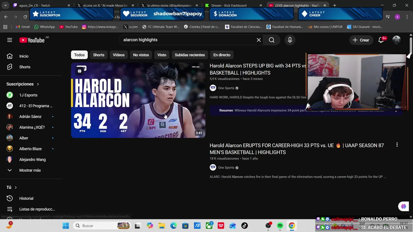Filter by Subidas recientes chip
413x232 pixels.
[x=190, y=55]
